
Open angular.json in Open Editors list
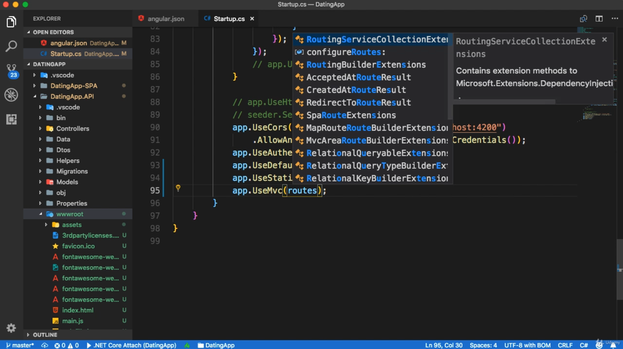click(x=78, y=43)
